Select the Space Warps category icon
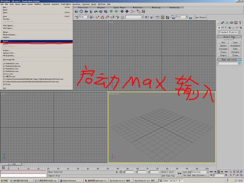Screen dimensions: 244x183 tap(237, 28)
